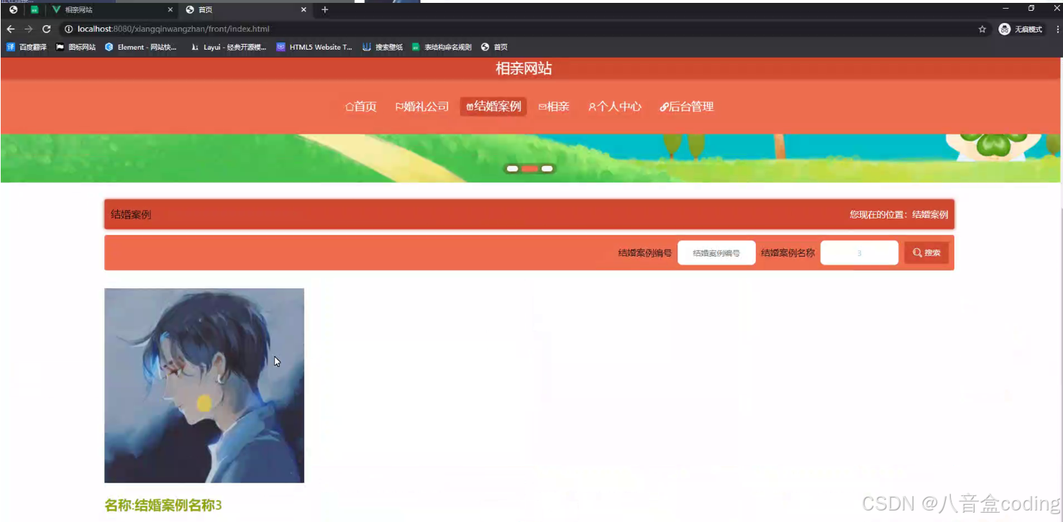Open the incognito profile icon 无痕模式
1063x522 pixels.
tap(1021, 29)
